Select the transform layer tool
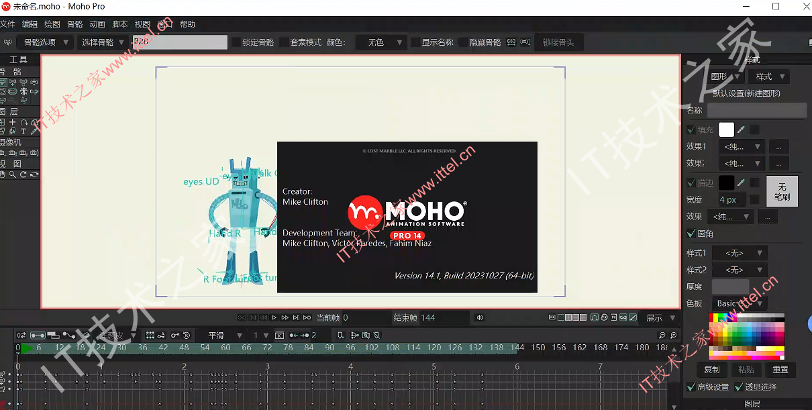Image resolution: width=812 pixels, height=410 pixels. [3, 122]
